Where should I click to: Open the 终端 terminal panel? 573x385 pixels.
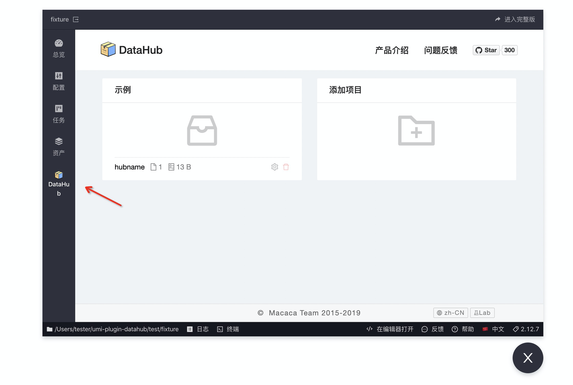228,329
